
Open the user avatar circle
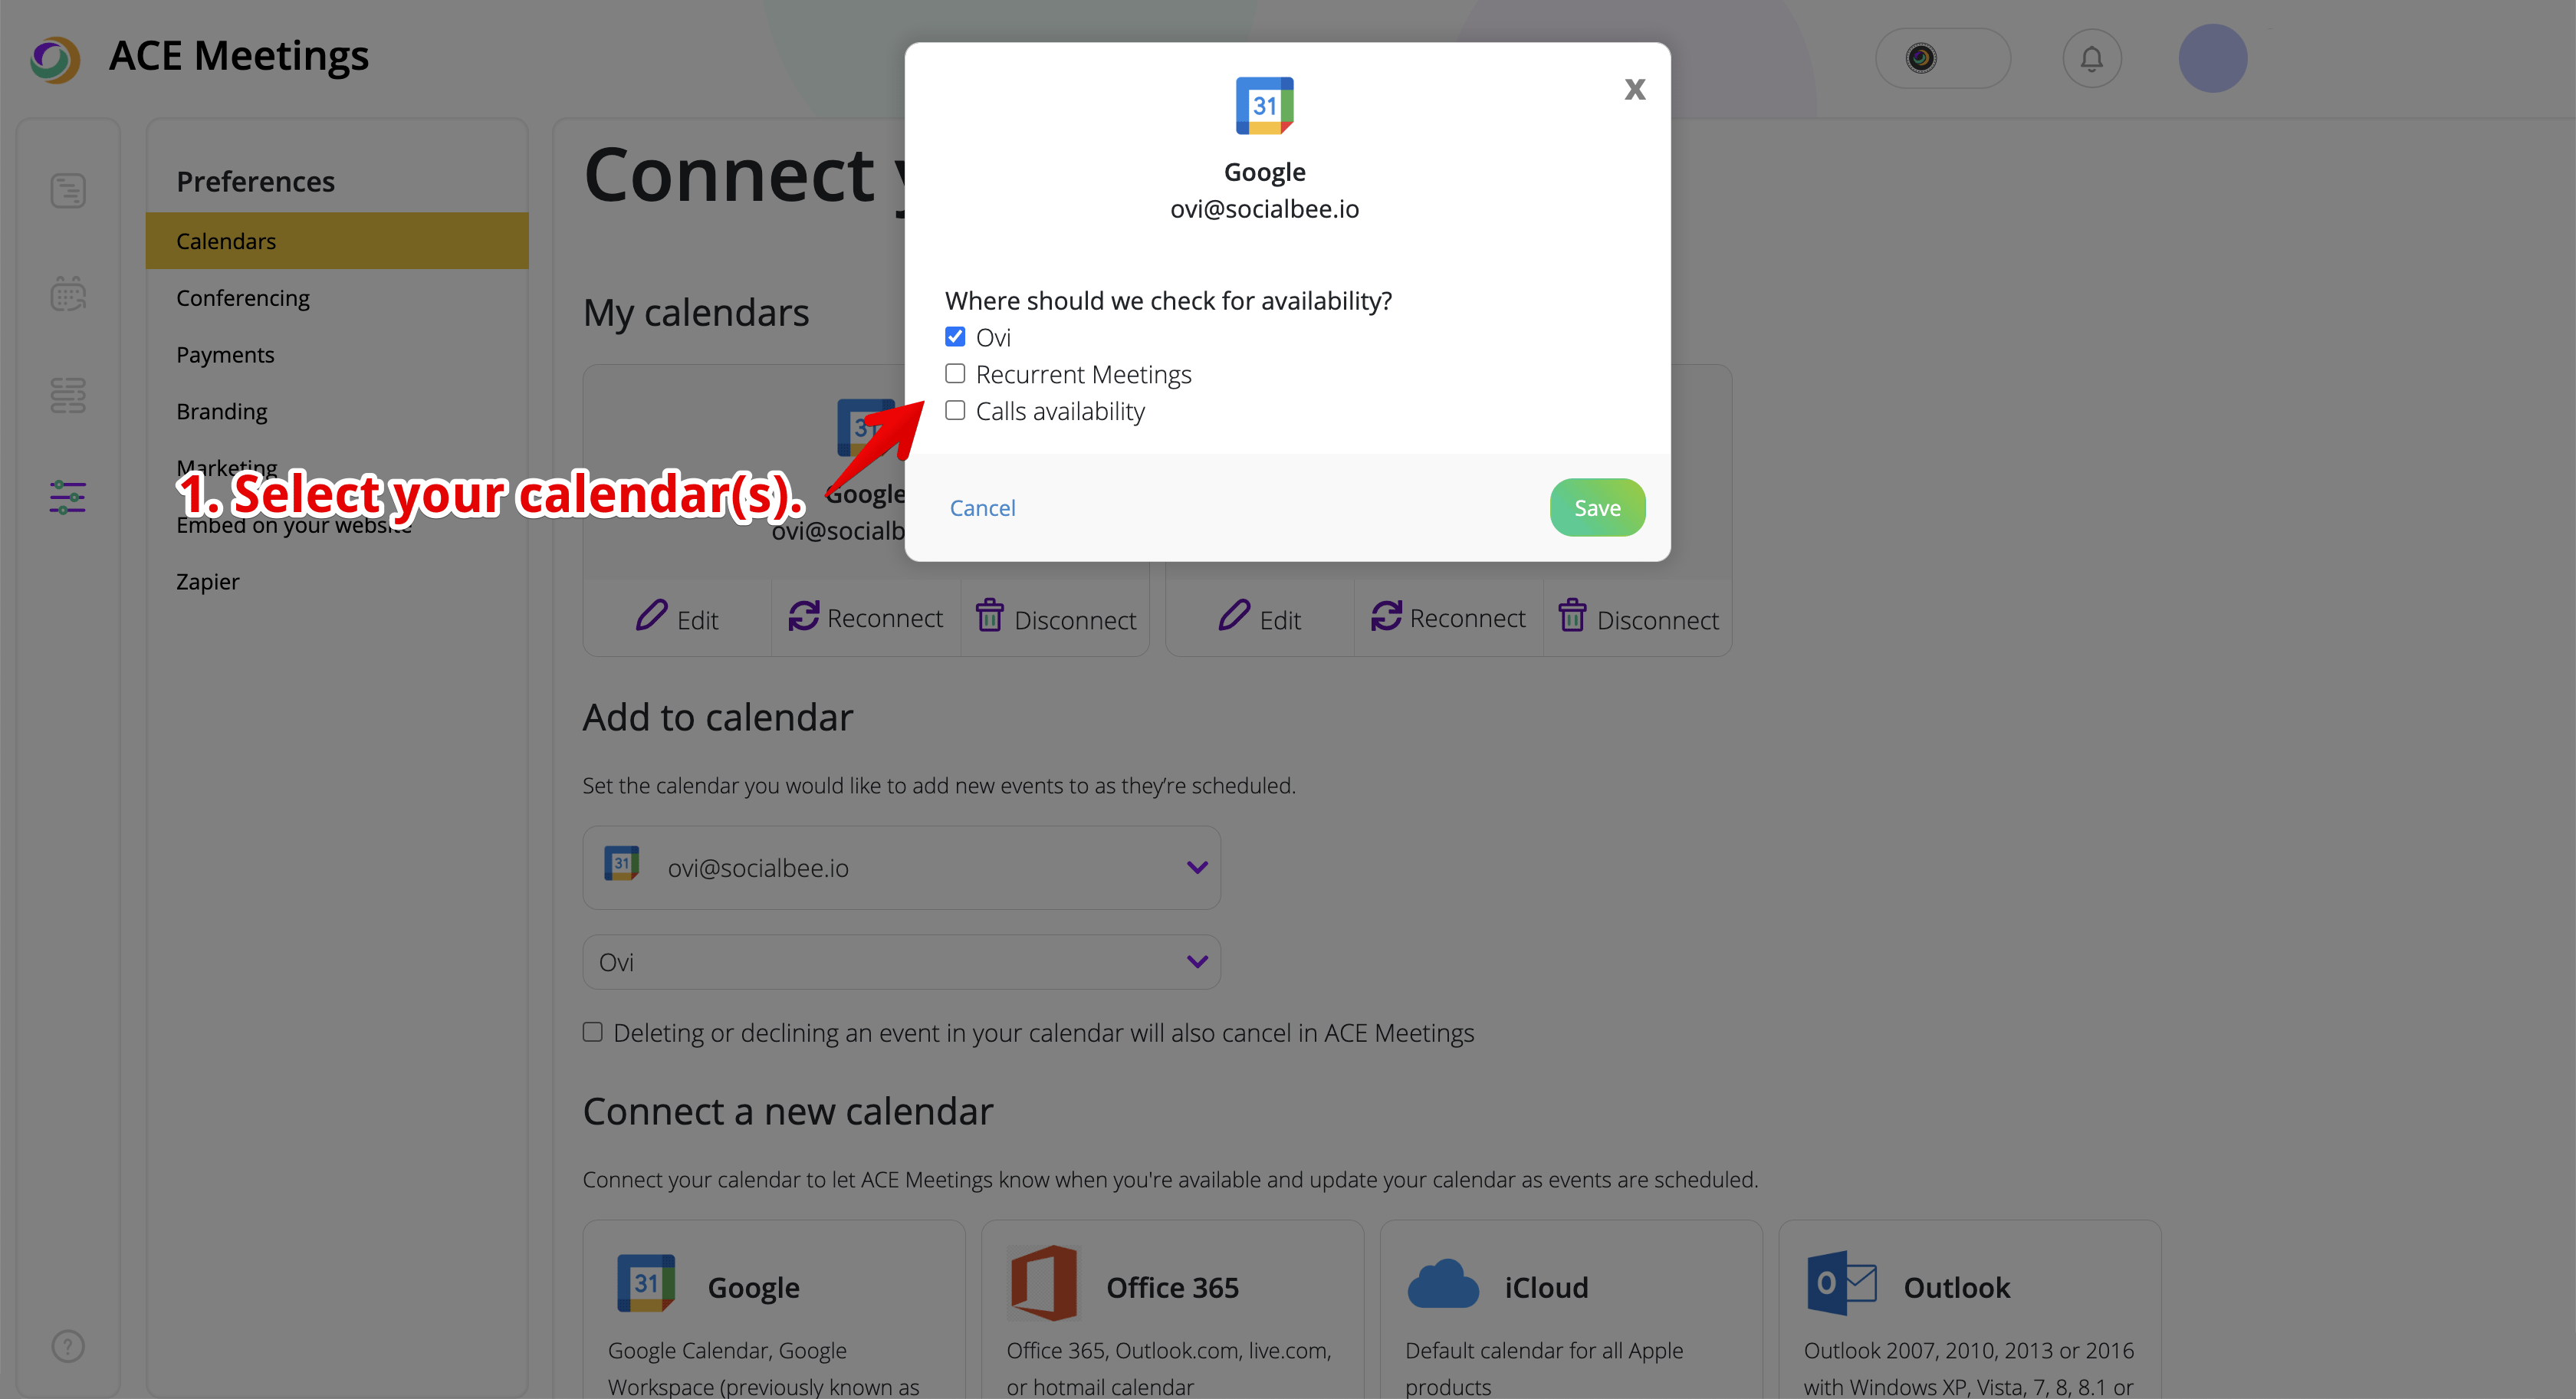(2212, 59)
